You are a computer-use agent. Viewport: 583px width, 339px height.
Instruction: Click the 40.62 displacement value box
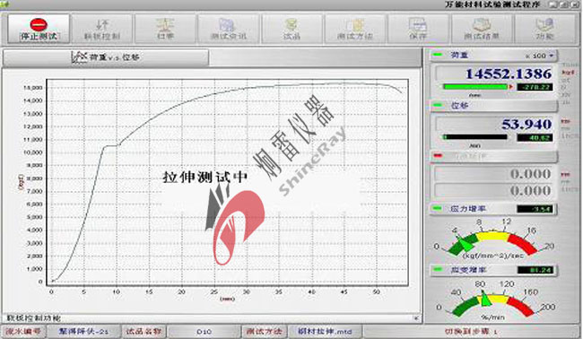coord(535,137)
